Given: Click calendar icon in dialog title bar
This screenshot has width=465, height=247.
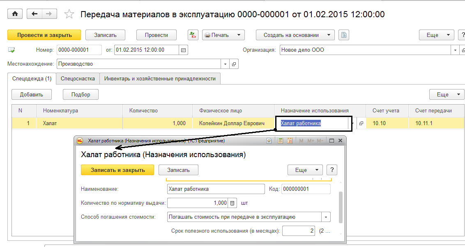Looking at the screenshot, I should coord(290,141).
